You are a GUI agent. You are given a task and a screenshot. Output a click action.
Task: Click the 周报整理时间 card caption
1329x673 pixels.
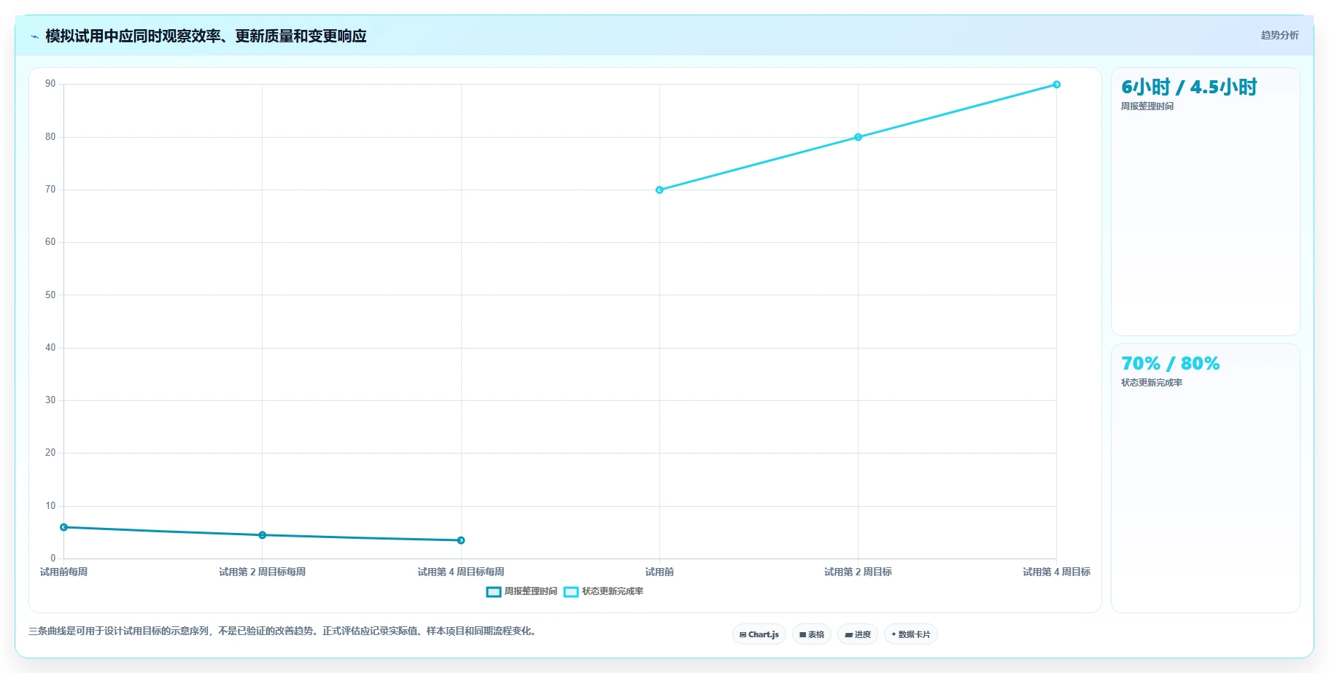pos(1147,106)
